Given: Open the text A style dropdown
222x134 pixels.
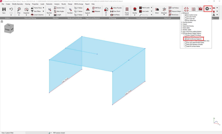Looking at the screenshot, I should [217, 15].
